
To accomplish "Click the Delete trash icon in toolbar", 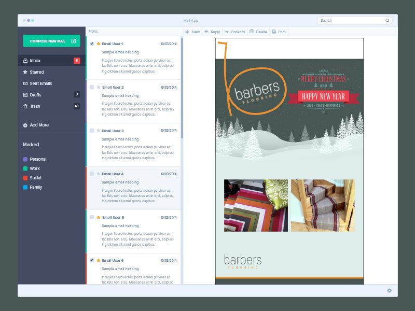I will (252, 32).
